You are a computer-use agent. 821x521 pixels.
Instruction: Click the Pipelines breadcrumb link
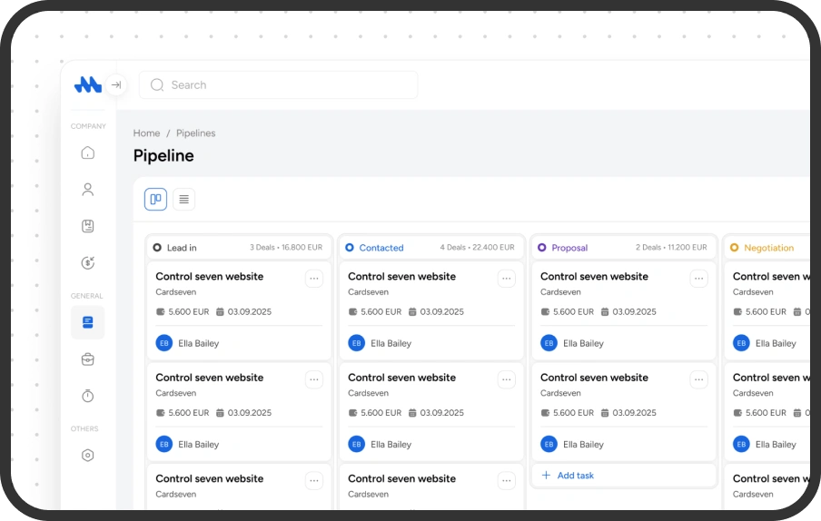(x=196, y=133)
